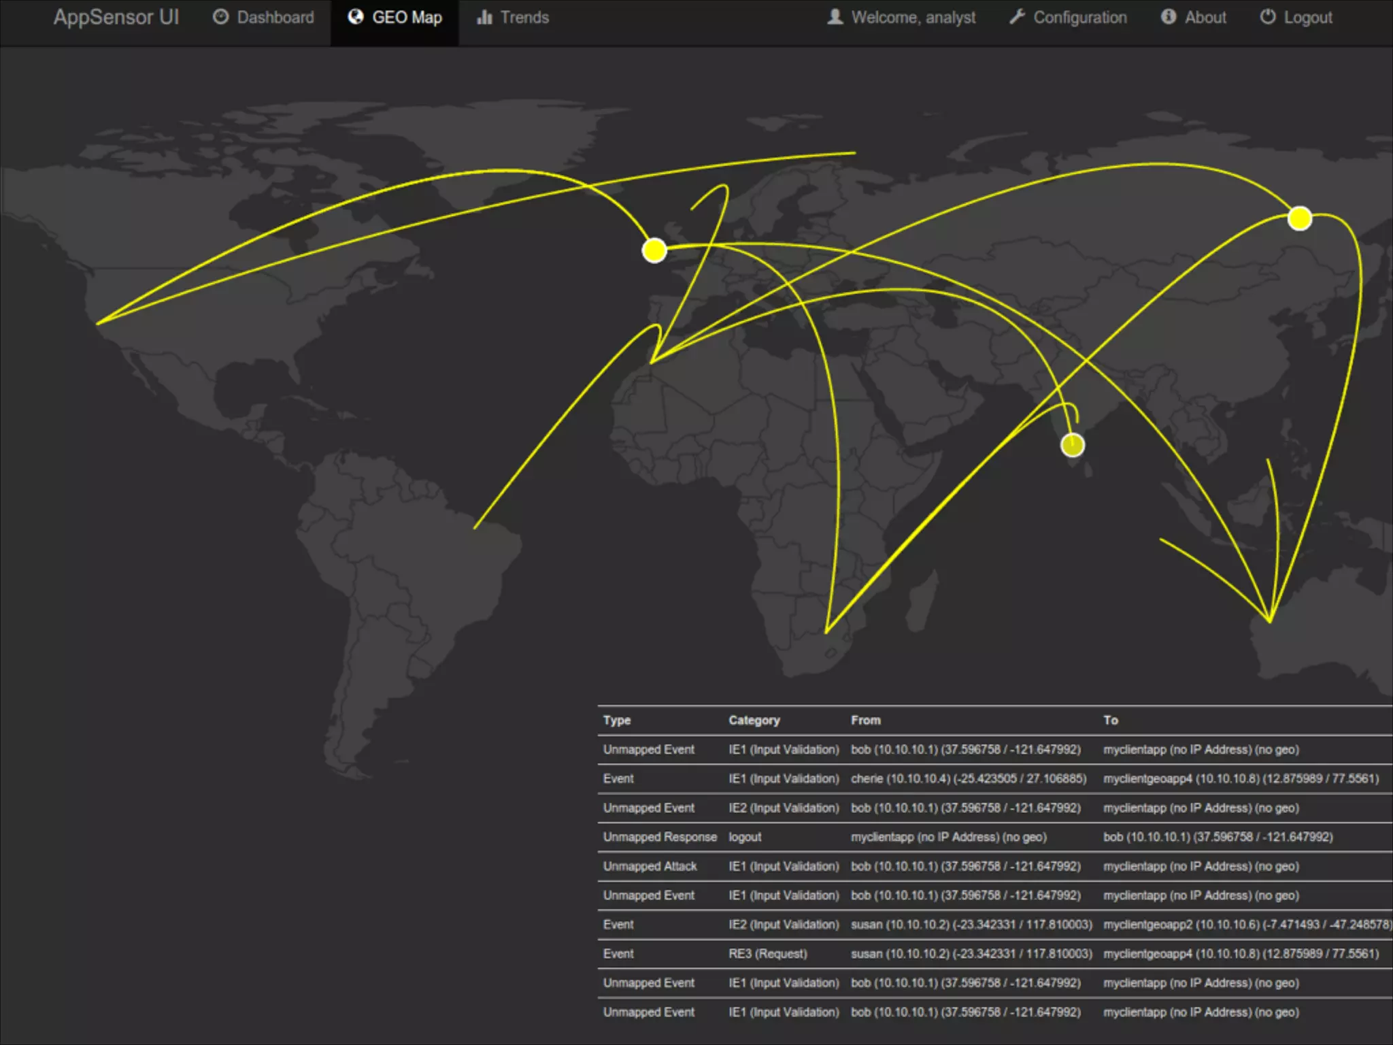Viewport: 1393px width, 1045px height.
Task: Click the AppSensor UI brand link
Action: pyautogui.click(x=116, y=18)
